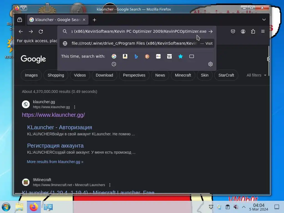
Task: Expand the All filters dropdown
Action: click(x=256, y=75)
